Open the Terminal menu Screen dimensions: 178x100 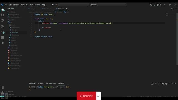point(37,5)
